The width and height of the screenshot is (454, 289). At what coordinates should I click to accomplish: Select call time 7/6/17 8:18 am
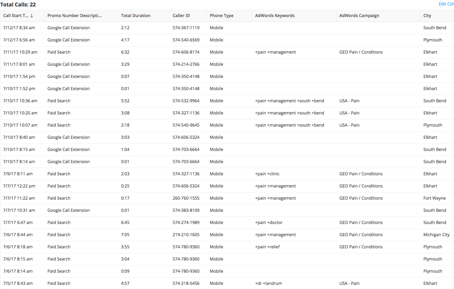[18, 247]
